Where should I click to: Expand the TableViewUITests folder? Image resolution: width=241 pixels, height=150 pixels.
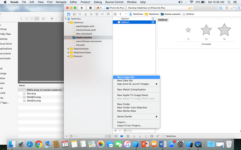(x=68, y=53)
